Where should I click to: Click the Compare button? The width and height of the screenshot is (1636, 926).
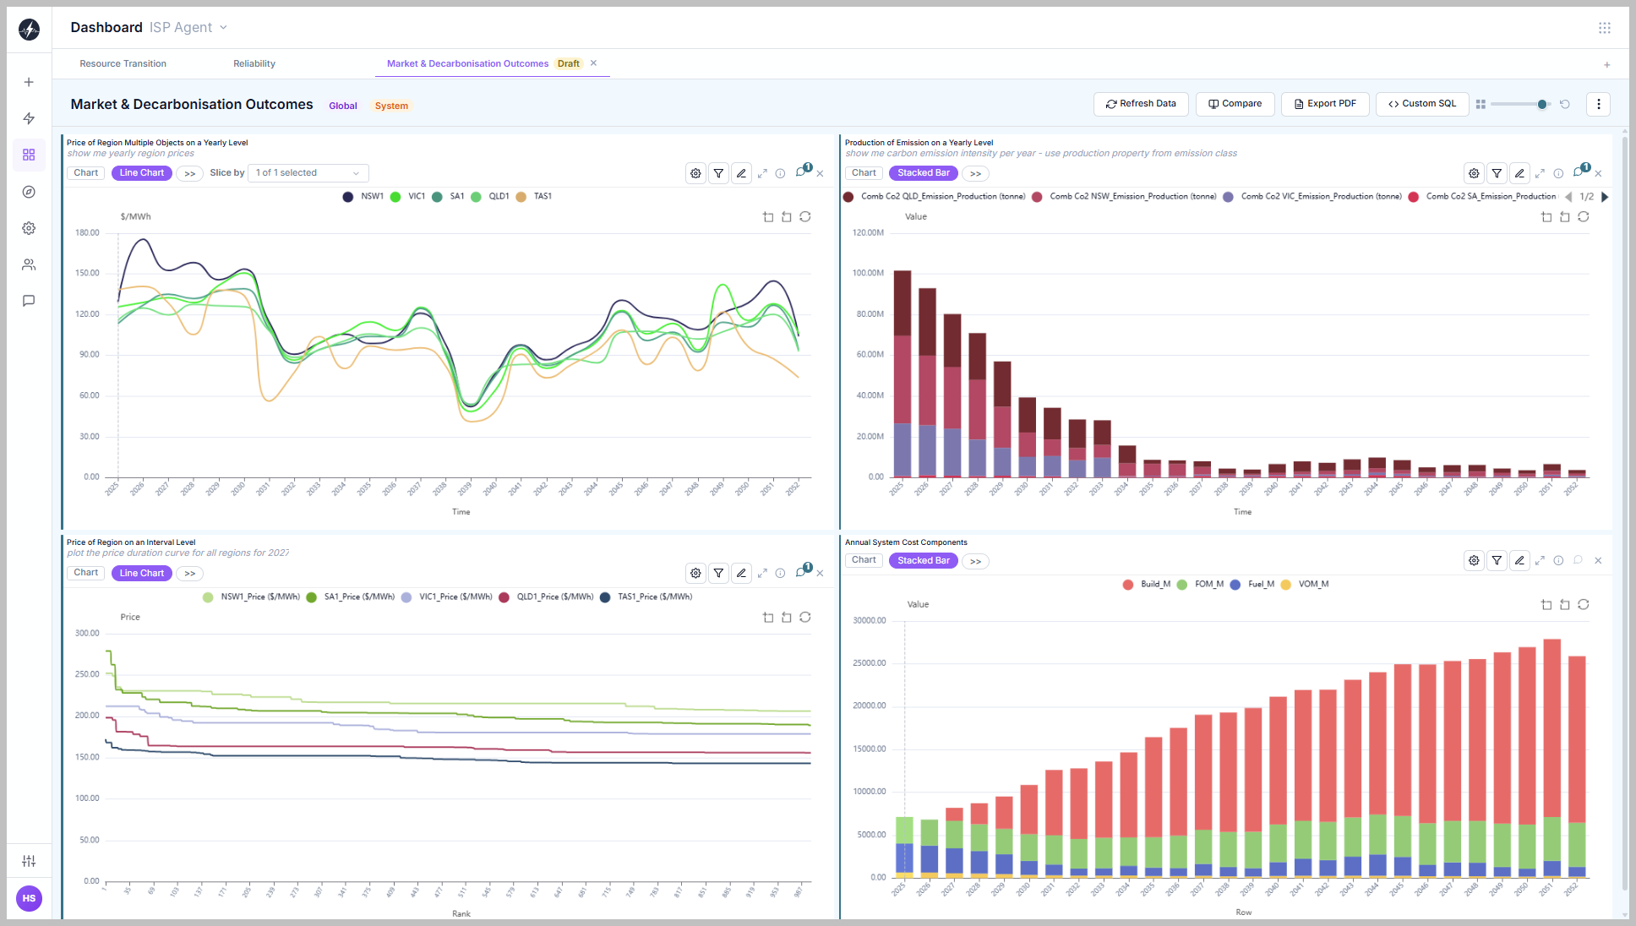tap(1235, 104)
